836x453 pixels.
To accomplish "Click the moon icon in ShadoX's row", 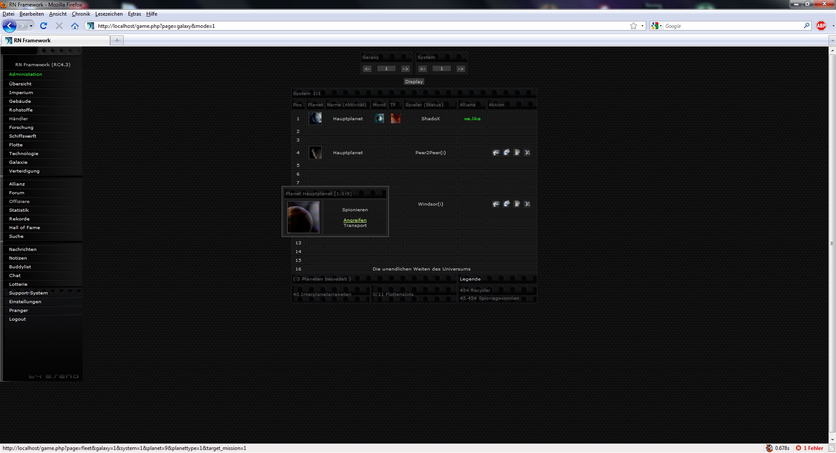I will tap(379, 118).
